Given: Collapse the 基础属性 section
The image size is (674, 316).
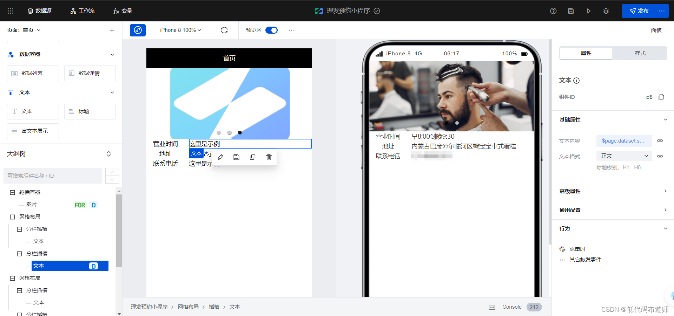Looking at the screenshot, I should coord(666,119).
